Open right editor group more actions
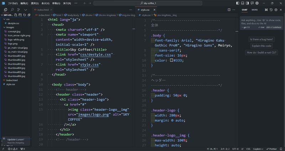The width and height of the screenshot is (285, 151). coord(234,10)
